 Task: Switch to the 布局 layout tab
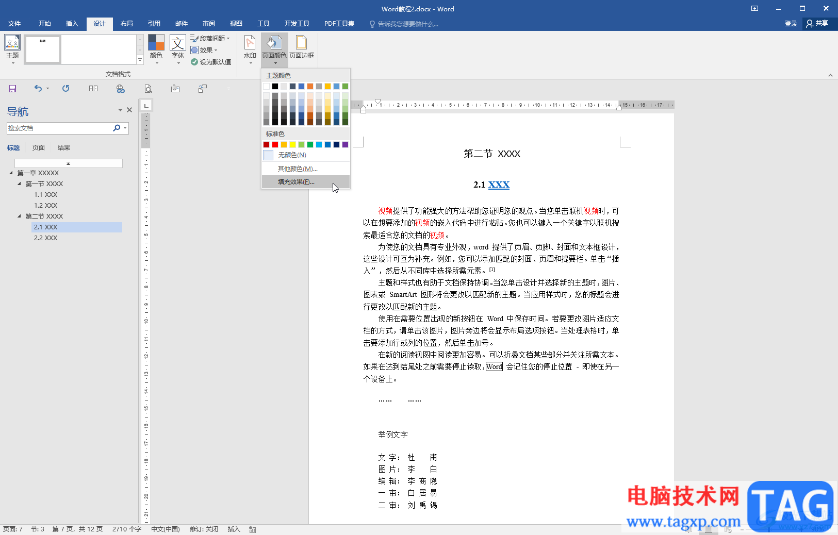[126, 24]
